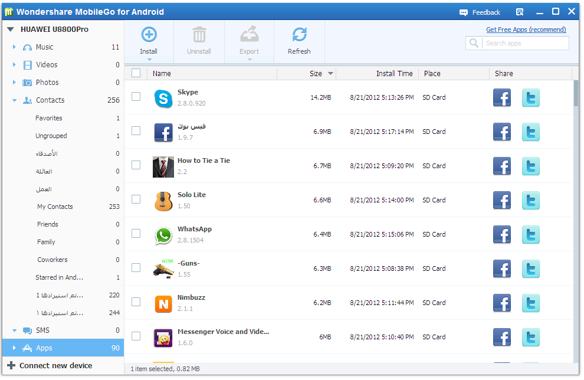Sort by Install Time column header

click(x=394, y=74)
